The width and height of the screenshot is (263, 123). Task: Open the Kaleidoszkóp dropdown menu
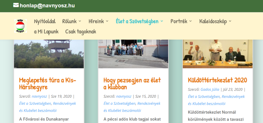pos(230,21)
